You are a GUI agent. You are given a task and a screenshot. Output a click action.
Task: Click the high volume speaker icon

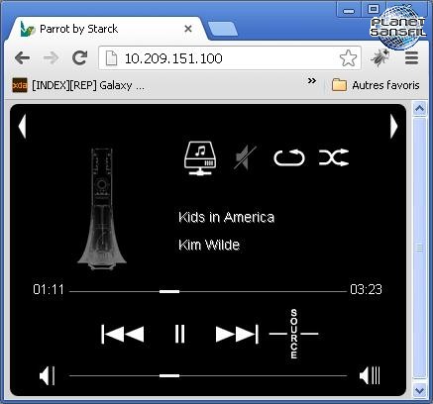370,375
